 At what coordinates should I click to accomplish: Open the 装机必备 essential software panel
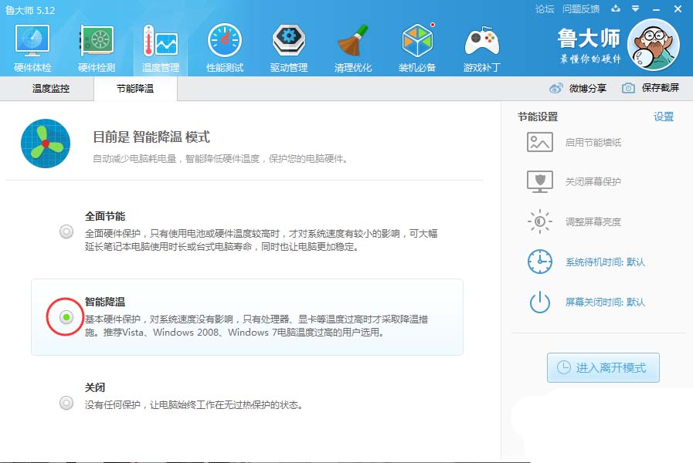tap(416, 46)
